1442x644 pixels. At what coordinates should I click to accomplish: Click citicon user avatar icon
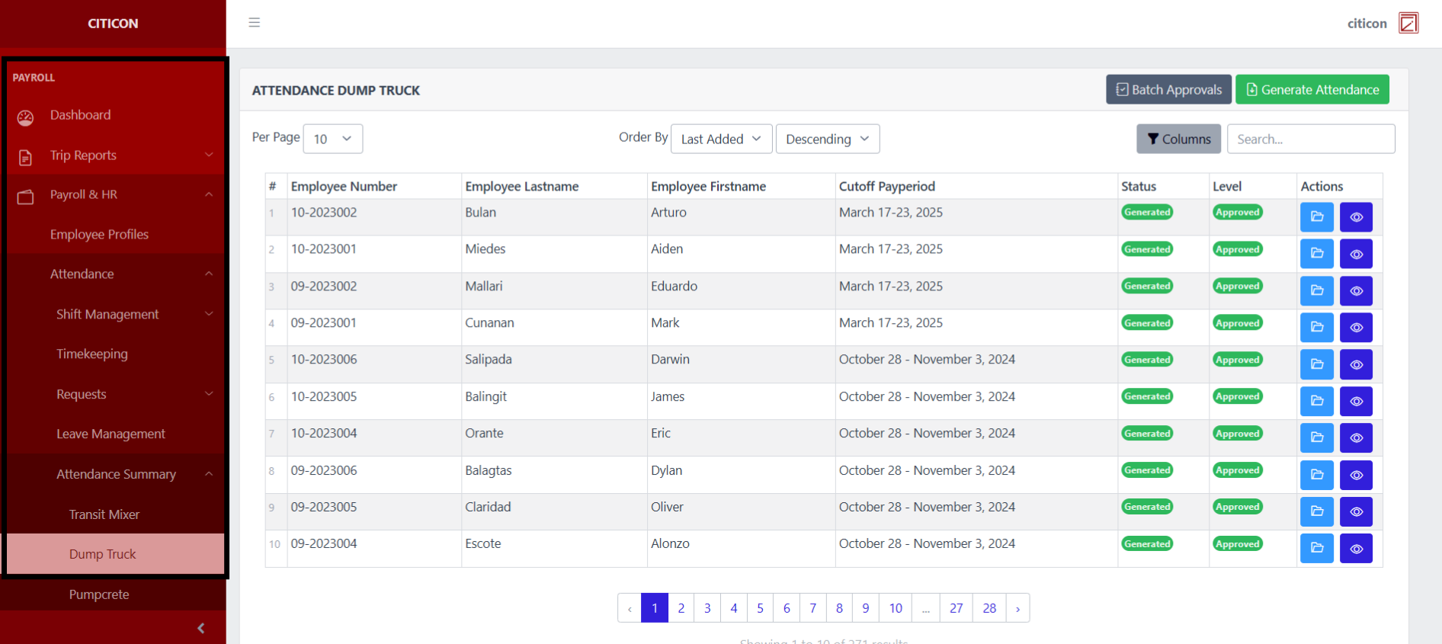pos(1408,24)
